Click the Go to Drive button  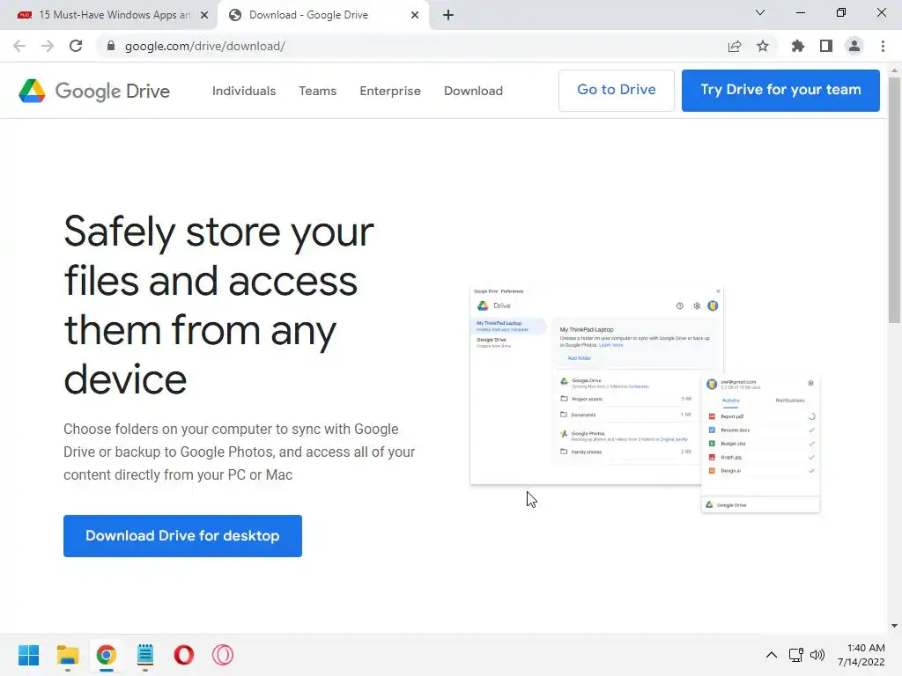(616, 91)
